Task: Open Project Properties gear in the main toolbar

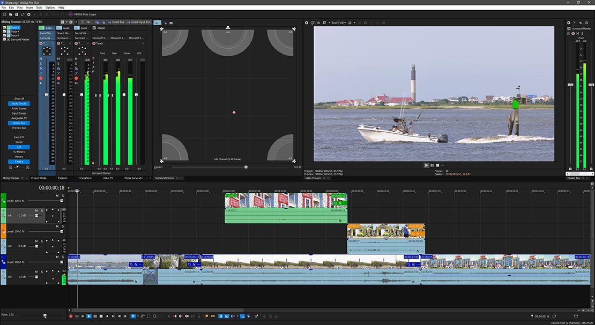Action: point(29,14)
